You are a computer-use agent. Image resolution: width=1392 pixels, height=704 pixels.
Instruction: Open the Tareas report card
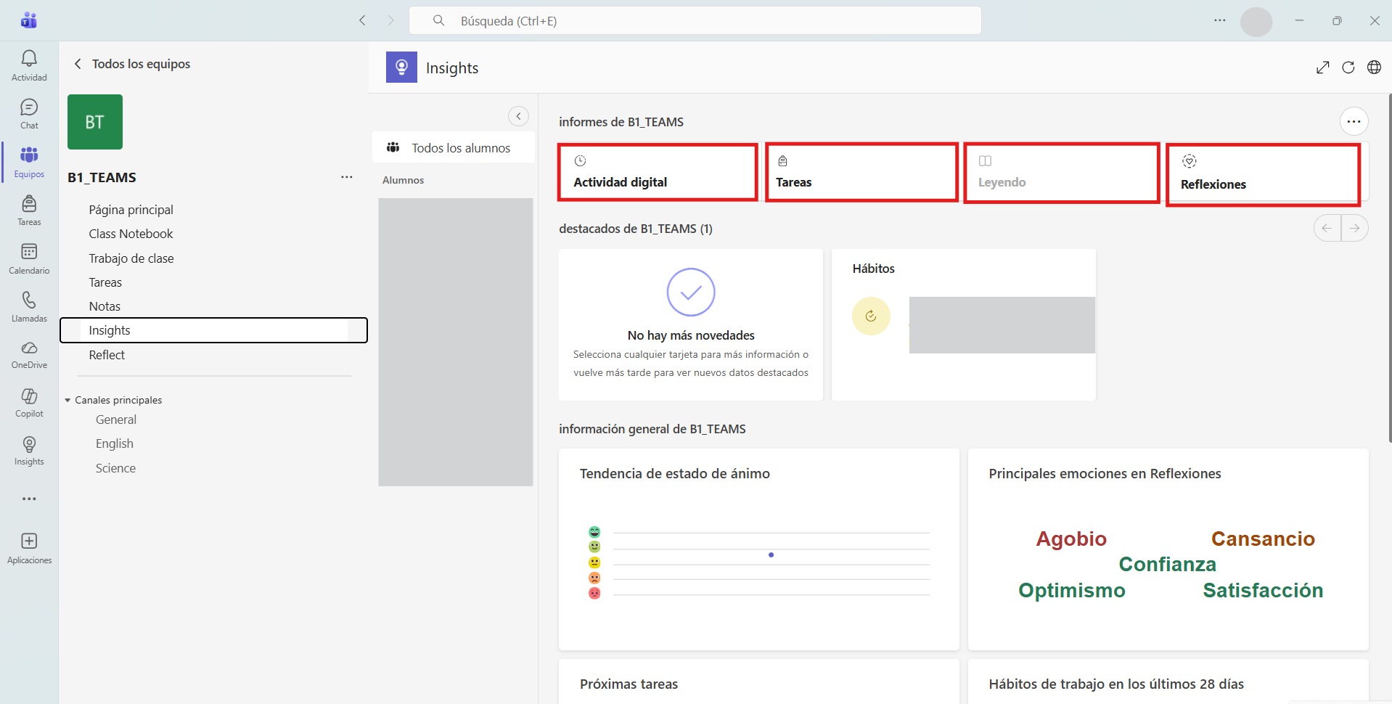click(862, 172)
